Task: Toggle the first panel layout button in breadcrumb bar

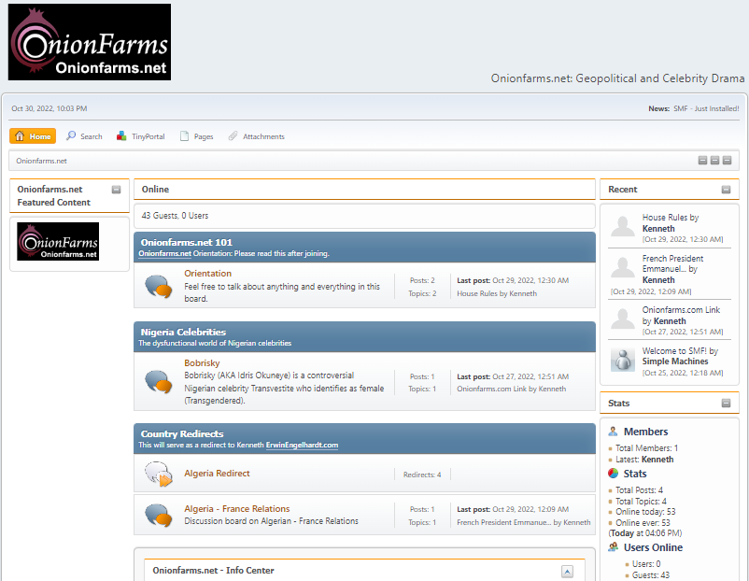Action: click(702, 161)
